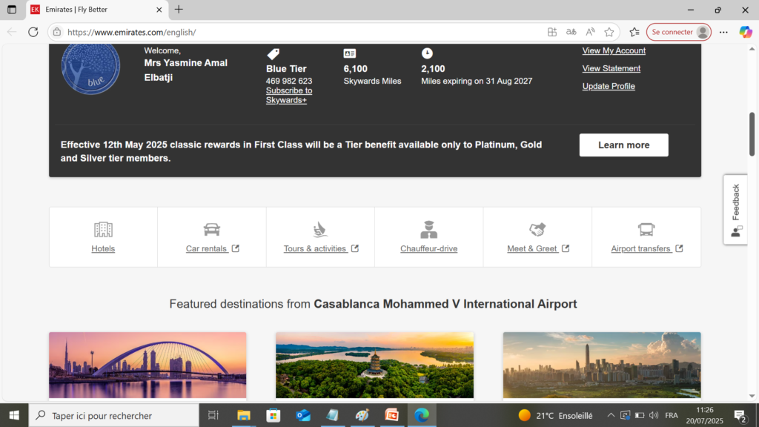Open the Tours & activities link
The width and height of the screenshot is (759, 427).
point(321,248)
